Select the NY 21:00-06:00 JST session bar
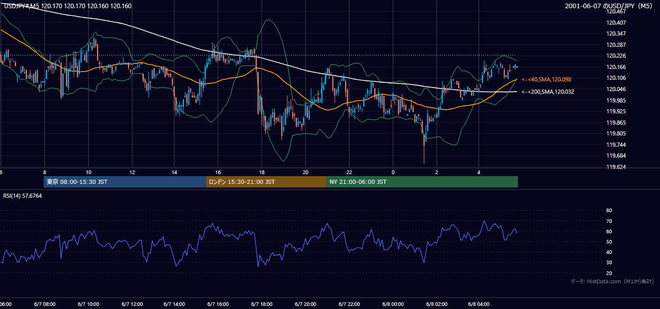This screenshot has width=660, height=309. [x=422, y=182]
